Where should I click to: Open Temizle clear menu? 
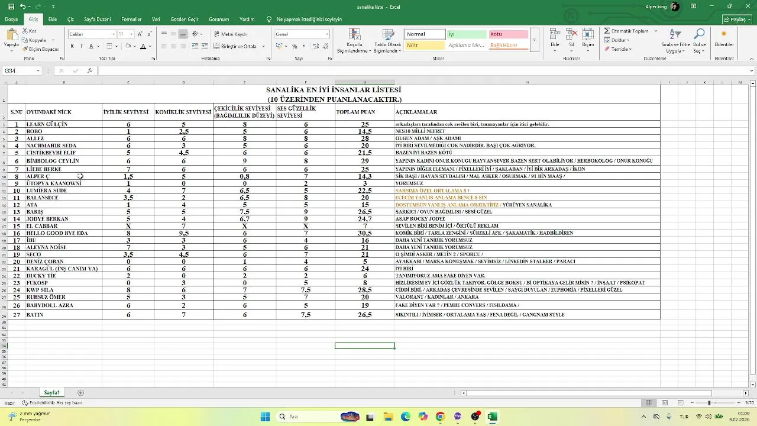[x=618, y=49]
